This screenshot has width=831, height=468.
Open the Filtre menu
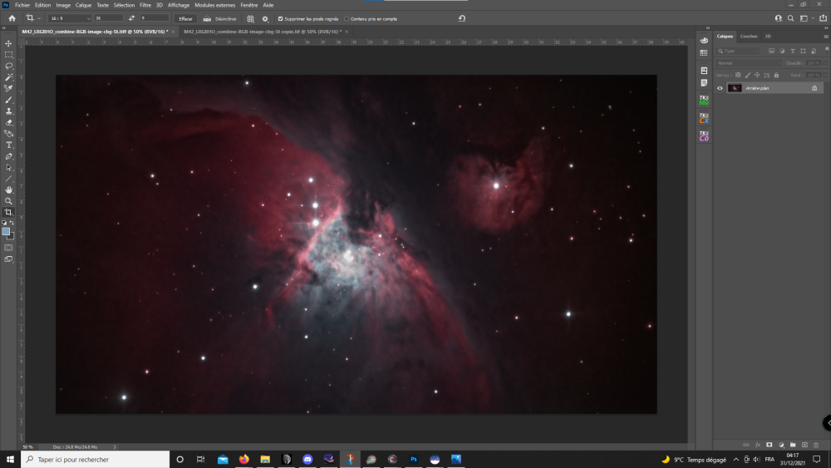click(145, 5)
